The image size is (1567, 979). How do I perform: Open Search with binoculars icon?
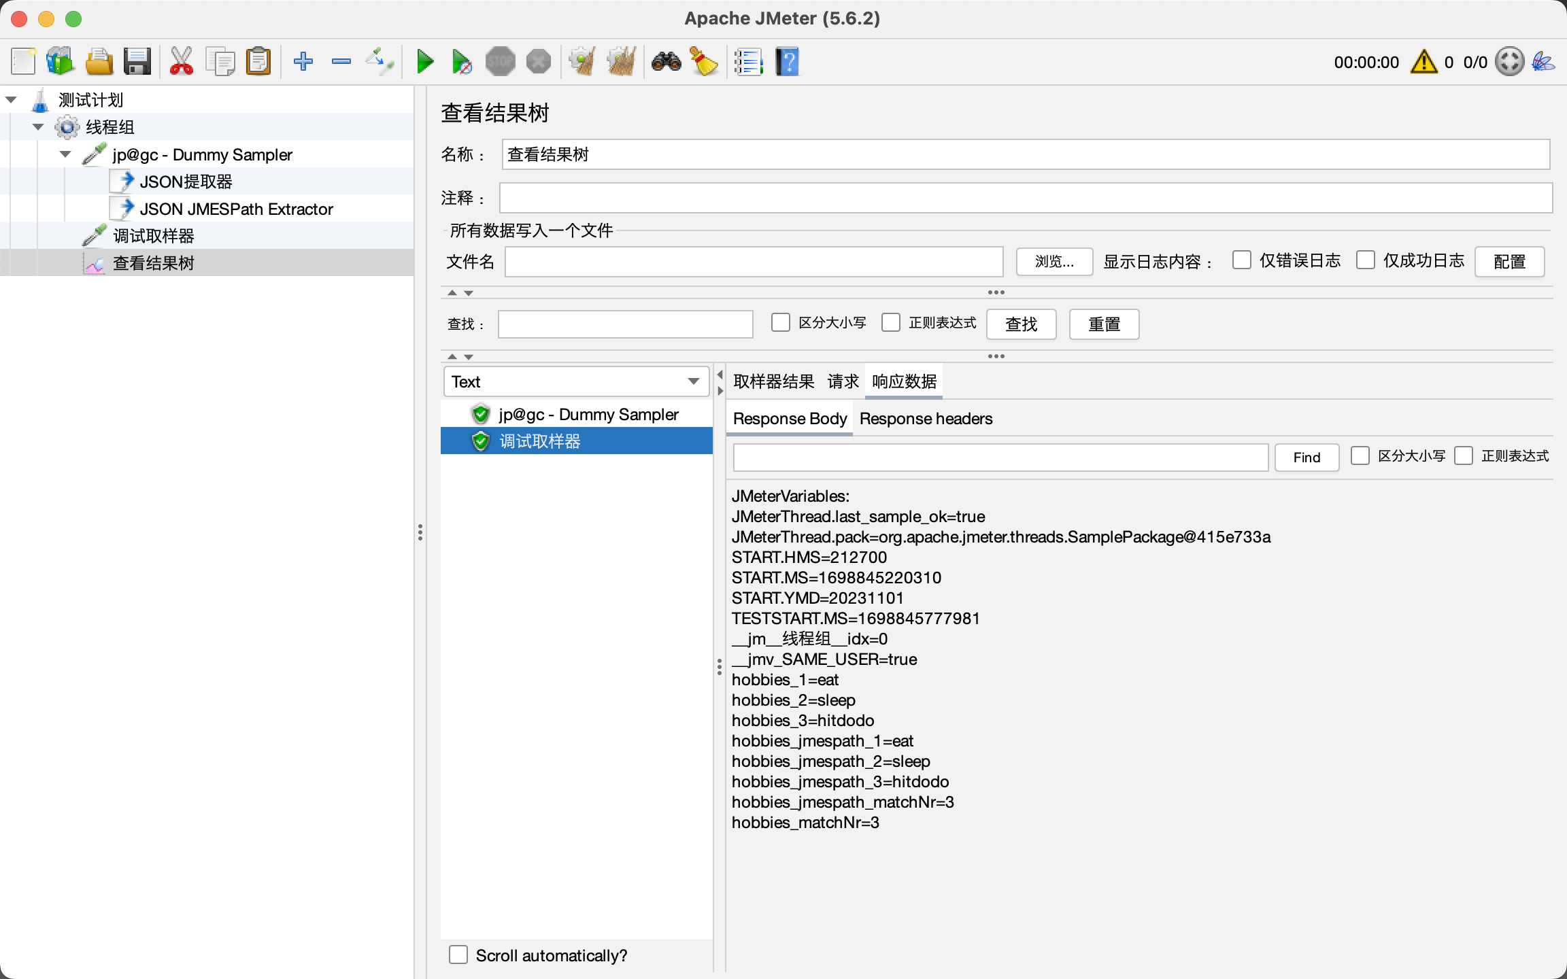click(x=667, y=62)
